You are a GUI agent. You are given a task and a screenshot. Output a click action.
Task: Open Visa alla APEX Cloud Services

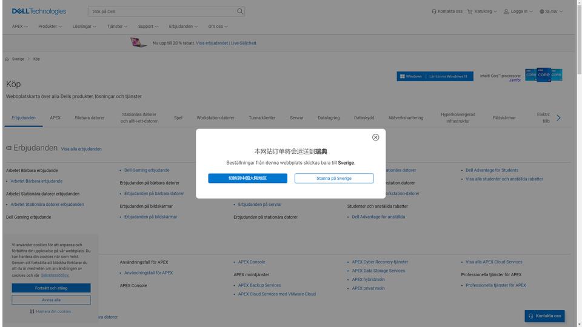493,262
